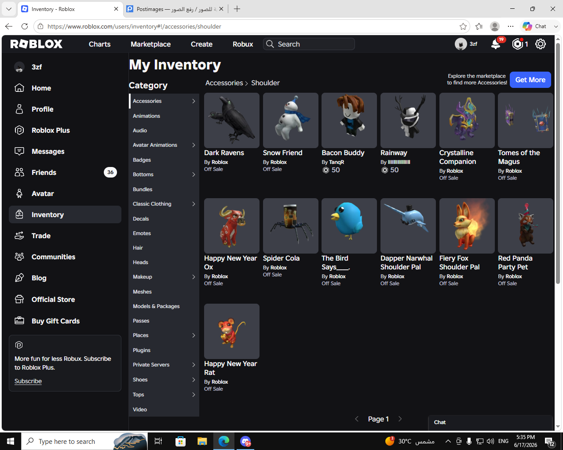This screenshot has height=450, width=563.
Task: Go to the next inventory page
Action: (x=400, y=419)
